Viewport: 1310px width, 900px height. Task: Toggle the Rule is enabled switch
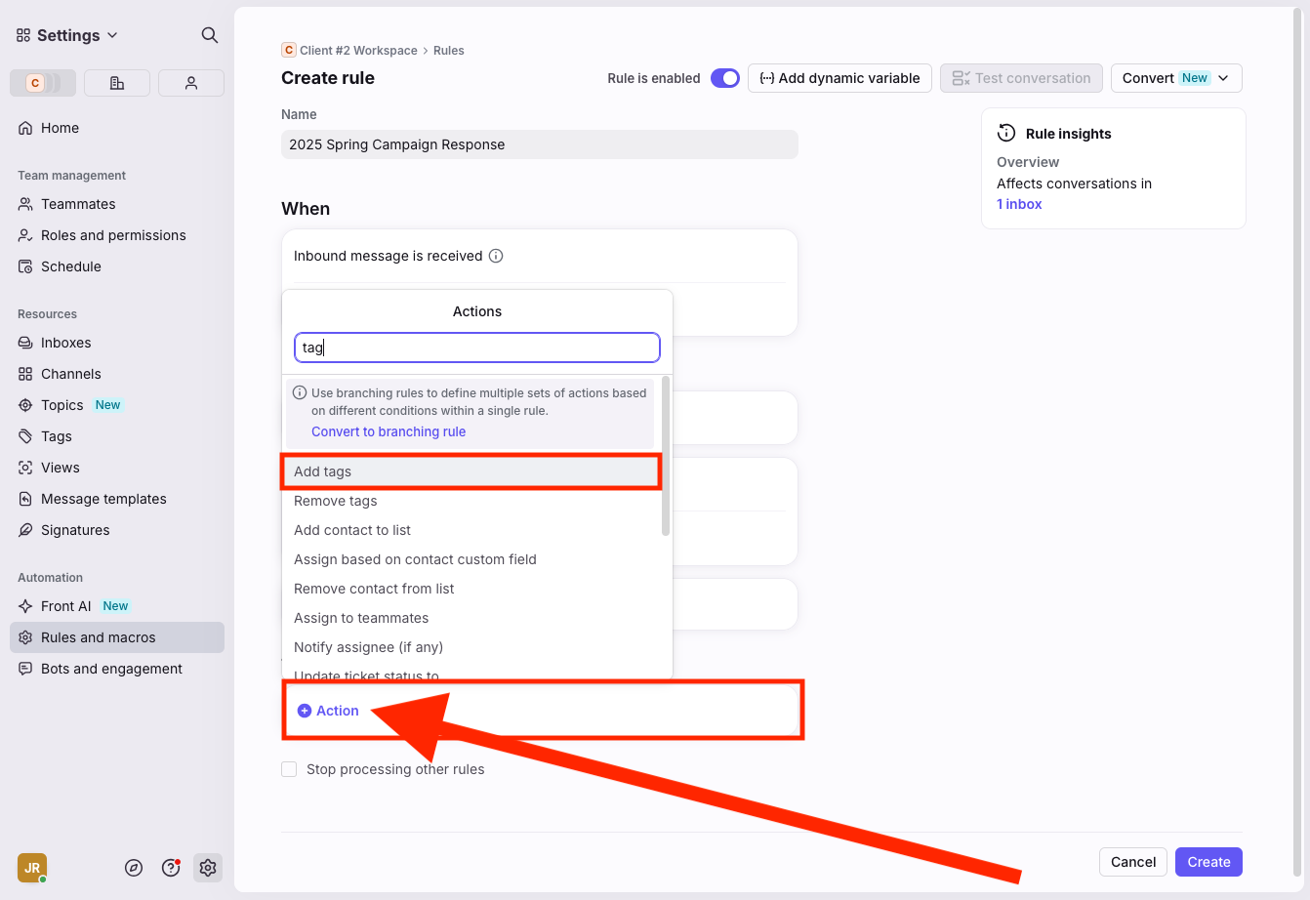click(x=724, y=78)
